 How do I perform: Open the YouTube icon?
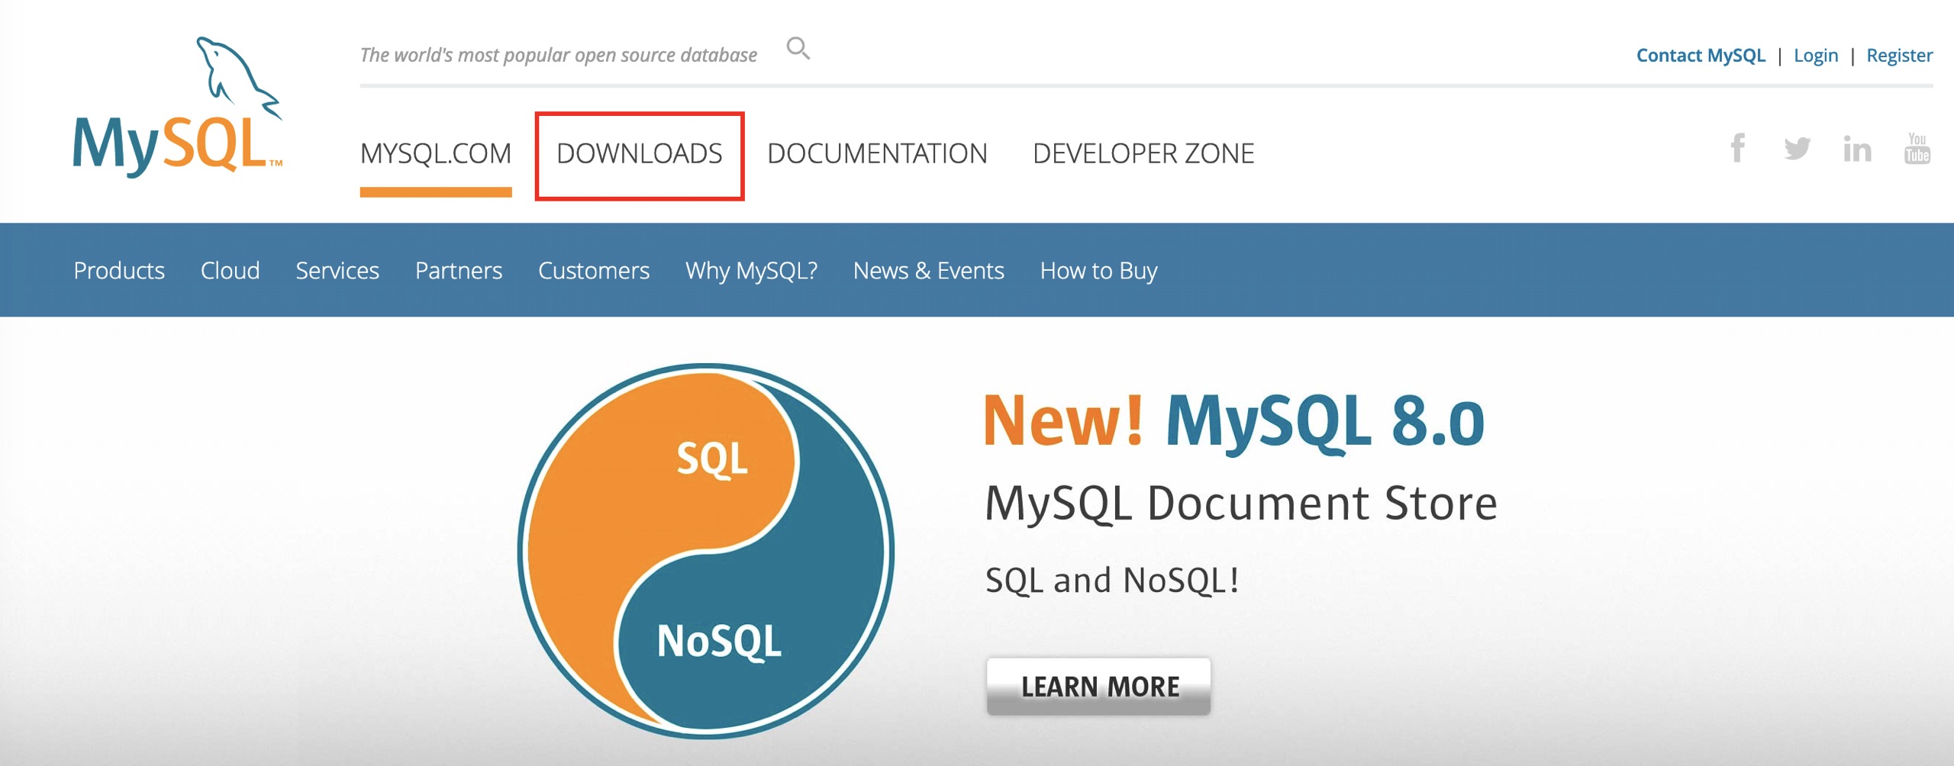[1917, 148]
